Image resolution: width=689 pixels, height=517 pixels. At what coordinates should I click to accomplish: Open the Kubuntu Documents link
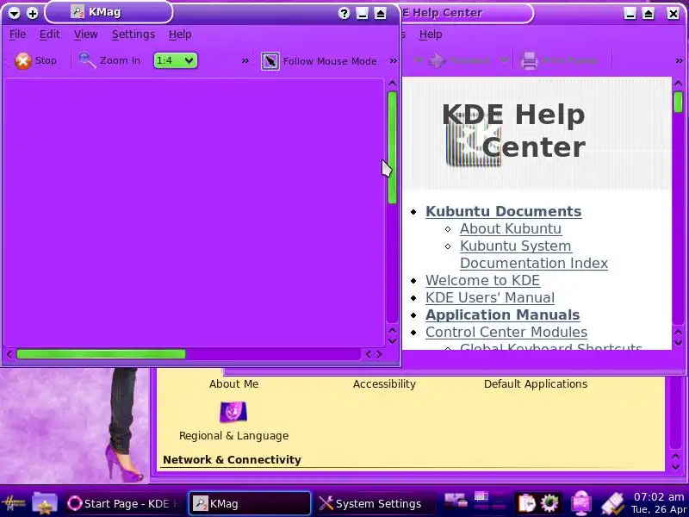(503, 211)
